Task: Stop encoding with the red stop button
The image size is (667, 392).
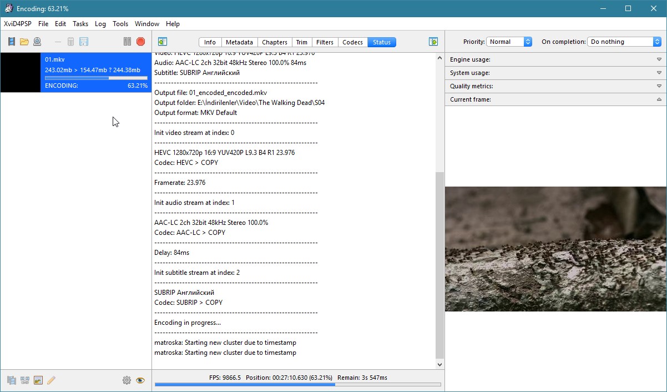Action: pyautogui.click(x=140, y=42)
